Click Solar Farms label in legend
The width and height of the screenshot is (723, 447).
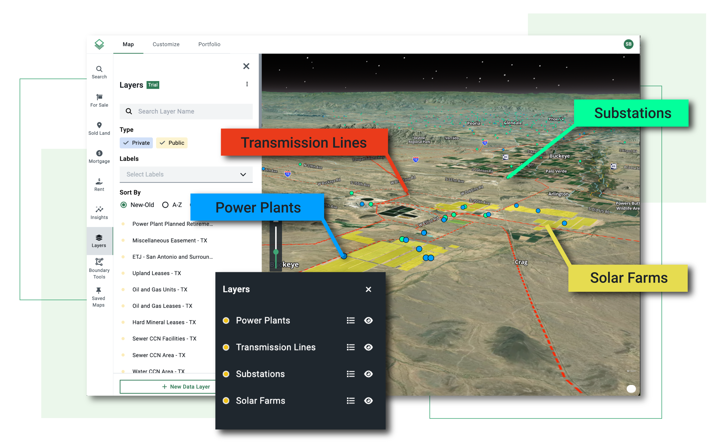pyautogui.click(x=260, y=401)
